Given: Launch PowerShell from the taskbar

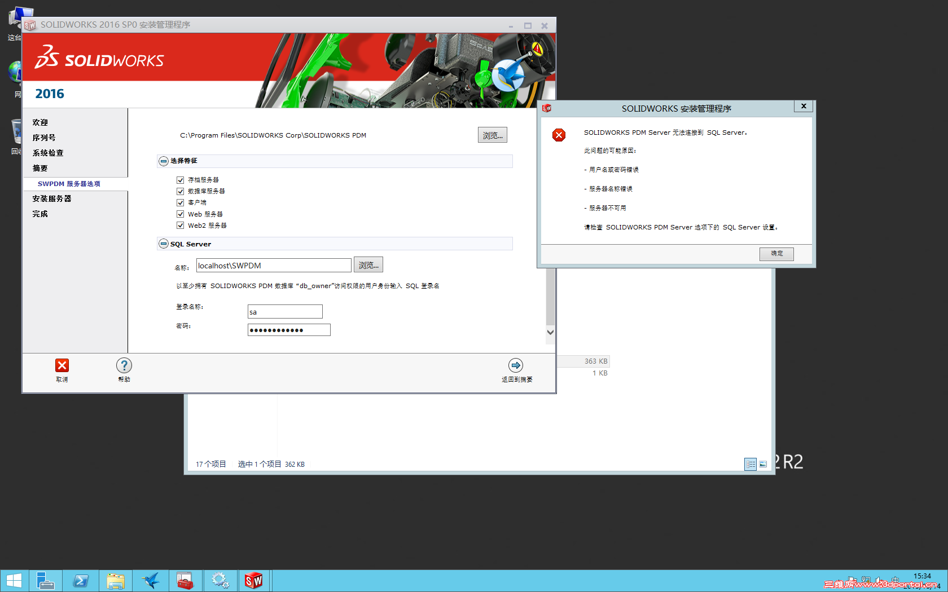Looking at the screenshot, I should pyautogui.click(x=81, y=581).
